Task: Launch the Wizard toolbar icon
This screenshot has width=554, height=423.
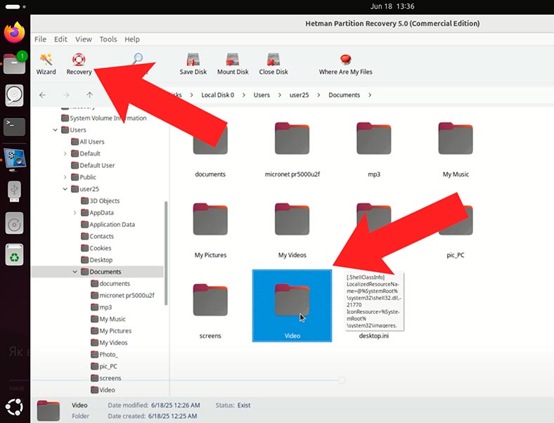Action: coord(46,64)
